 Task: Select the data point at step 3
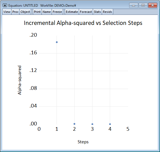click(92, 124)
